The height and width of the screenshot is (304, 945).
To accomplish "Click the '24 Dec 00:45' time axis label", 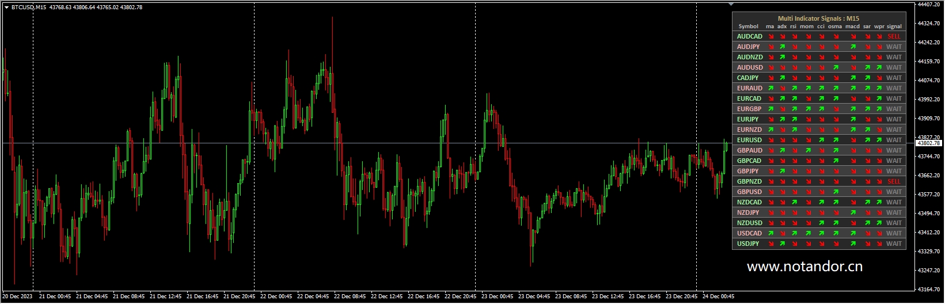I will click(x=719, y=297).
